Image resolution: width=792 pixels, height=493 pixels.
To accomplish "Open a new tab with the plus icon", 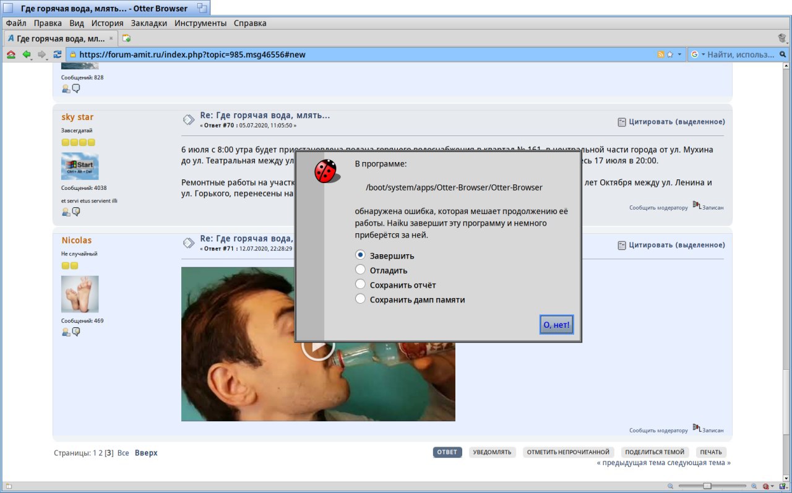I will (126, 38).
